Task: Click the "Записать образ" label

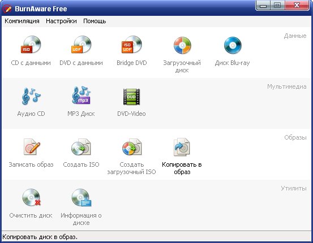Action: (31, 164)
